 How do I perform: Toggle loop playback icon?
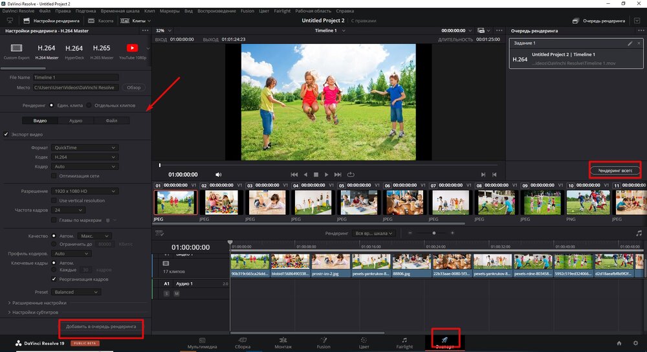351,175
